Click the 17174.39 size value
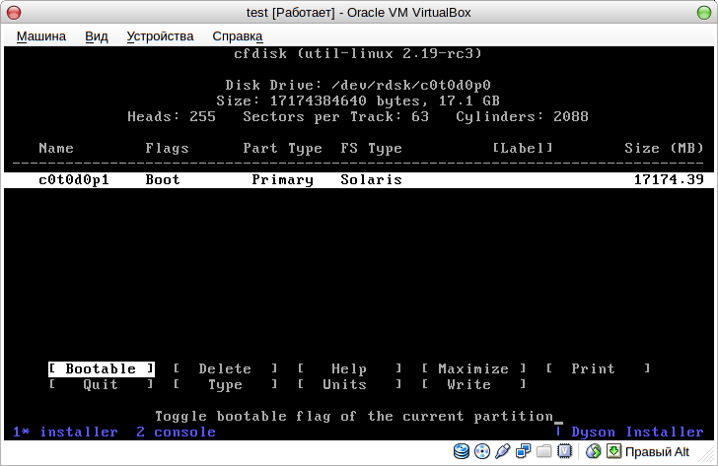The width and height of the screenshot is (718, 466). (669, 179)
